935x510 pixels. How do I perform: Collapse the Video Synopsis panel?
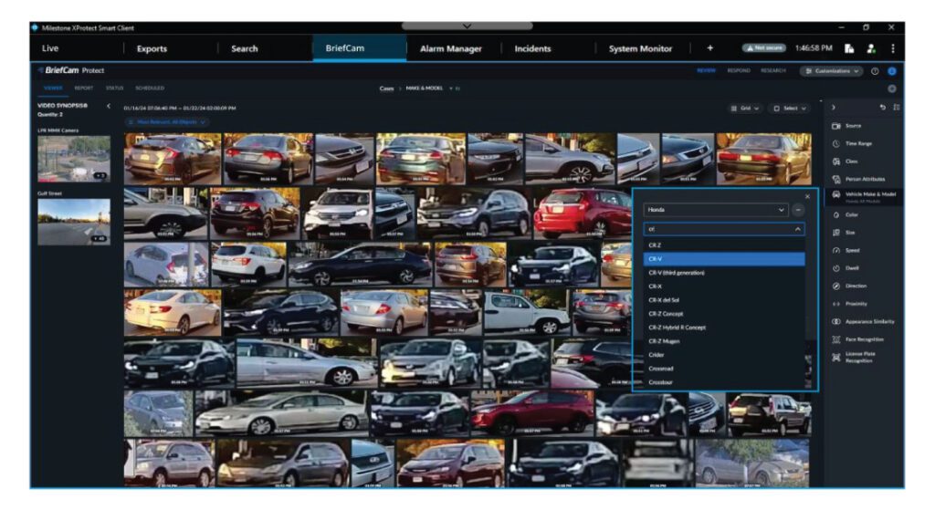[109, 106]
